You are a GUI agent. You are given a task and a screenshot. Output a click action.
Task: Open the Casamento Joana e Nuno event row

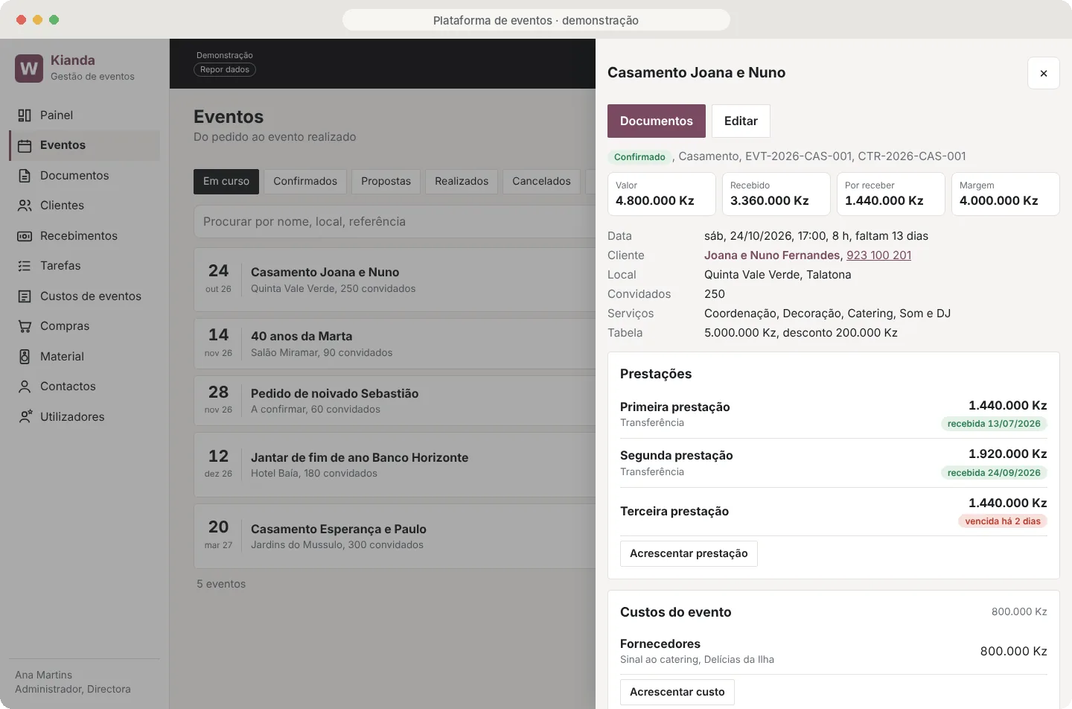click(395, 280)
